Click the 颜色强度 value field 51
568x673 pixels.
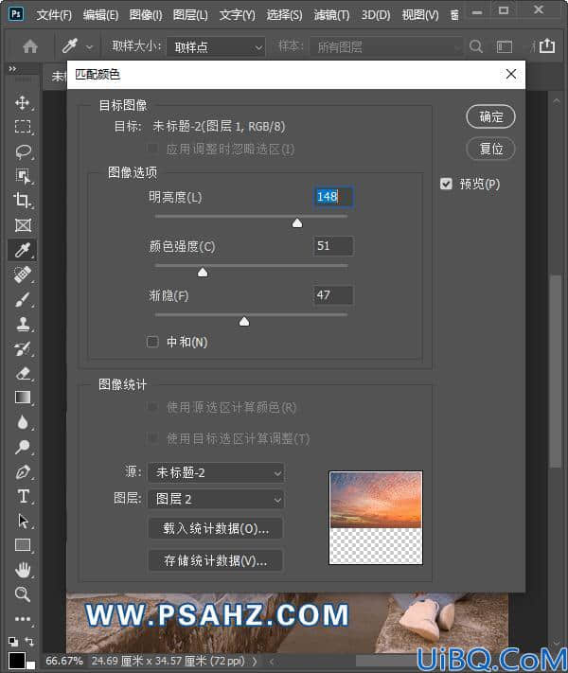tap(333, 246)
